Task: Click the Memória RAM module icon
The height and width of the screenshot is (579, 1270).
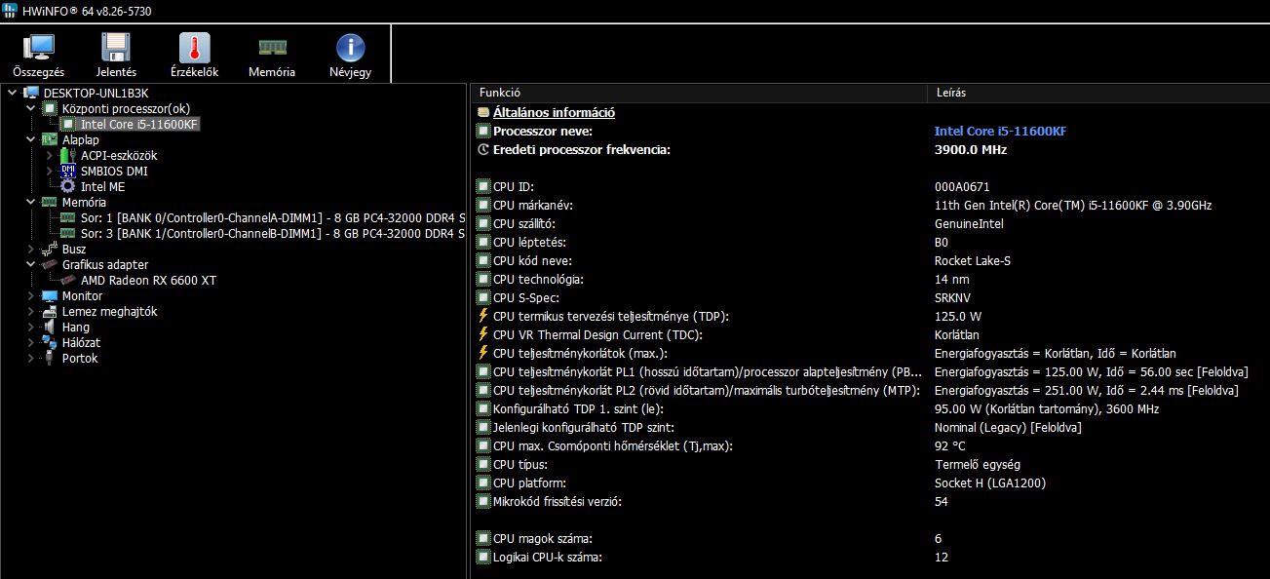Action: pyautogui.click(x=272, y=47)
